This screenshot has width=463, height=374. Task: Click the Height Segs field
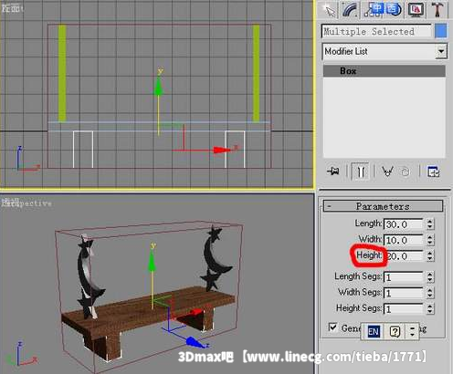click(403, 309)
